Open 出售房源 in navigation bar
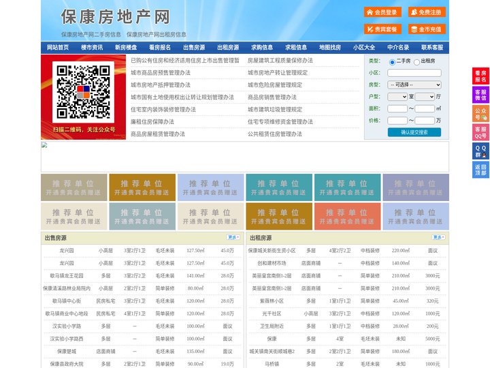 point(194,48)
